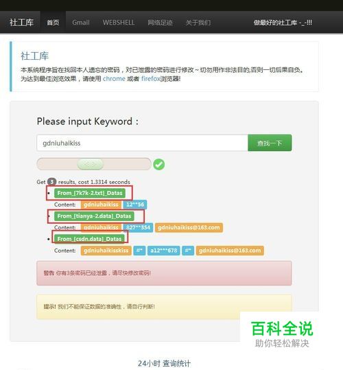Click gdniuhaikiss username tag in 7k7k row
The height and width of the screenshot is (370, 343).
pyautogui.click(x=101, y=205)
